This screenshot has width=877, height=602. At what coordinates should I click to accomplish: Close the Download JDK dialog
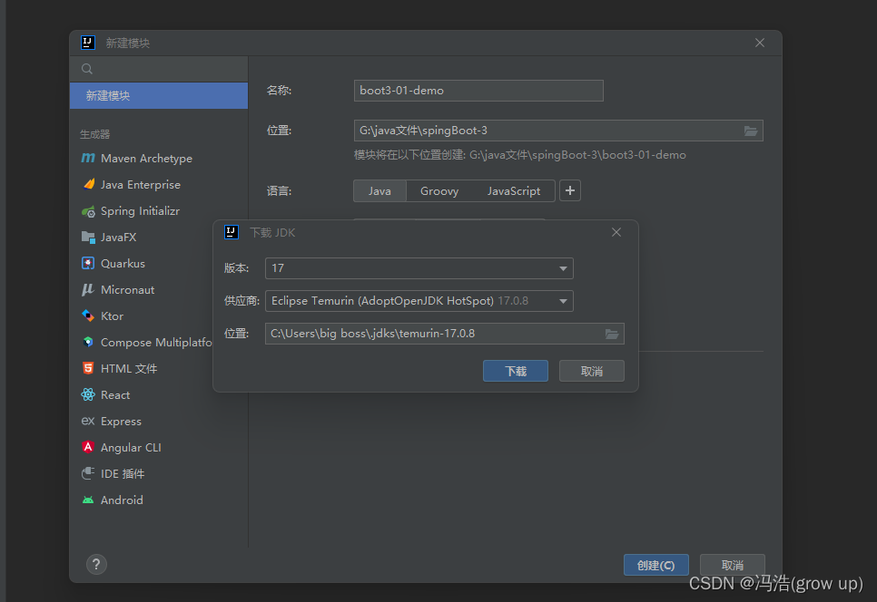[x=616, y=232]
